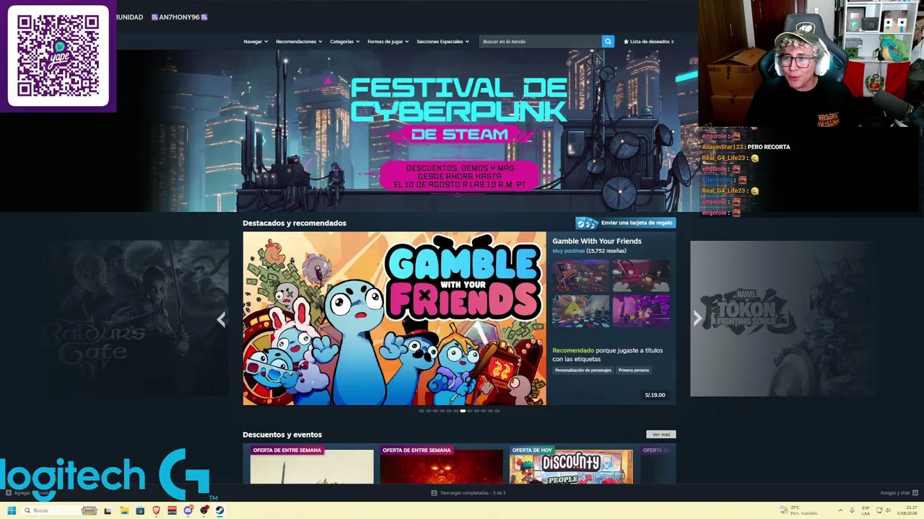Jump to the last carousel page dot
The image size is (924, 519).
pos(497,411)
